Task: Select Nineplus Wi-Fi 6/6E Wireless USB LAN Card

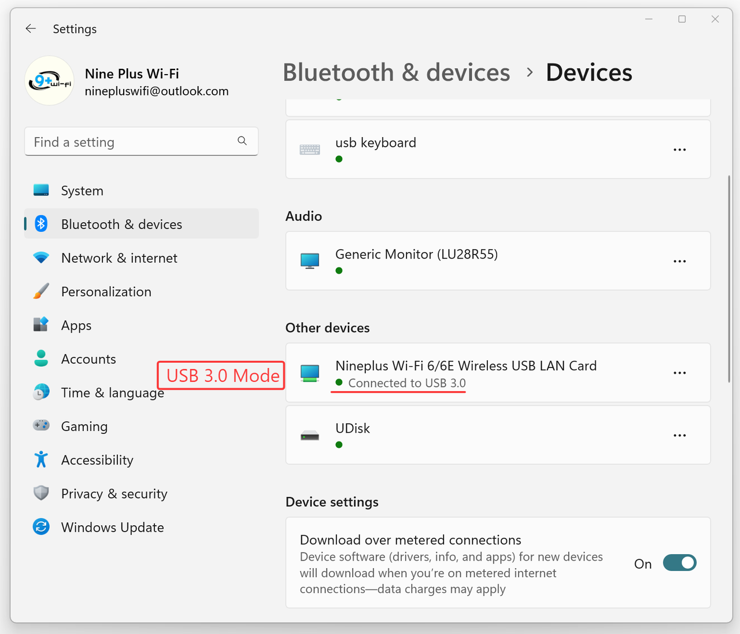Action: [466, 366]
